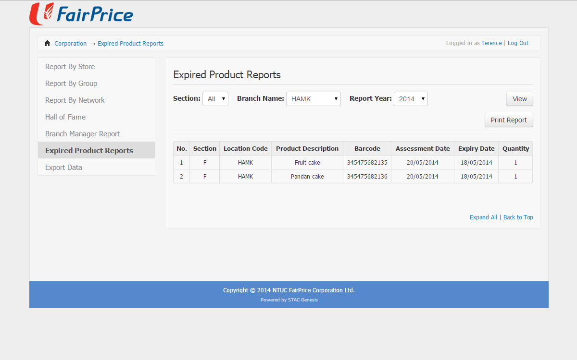Open the Branch Name dropdown showing HAMK
Viewport: 577px width, 360px height.
(x=314, y=99)
